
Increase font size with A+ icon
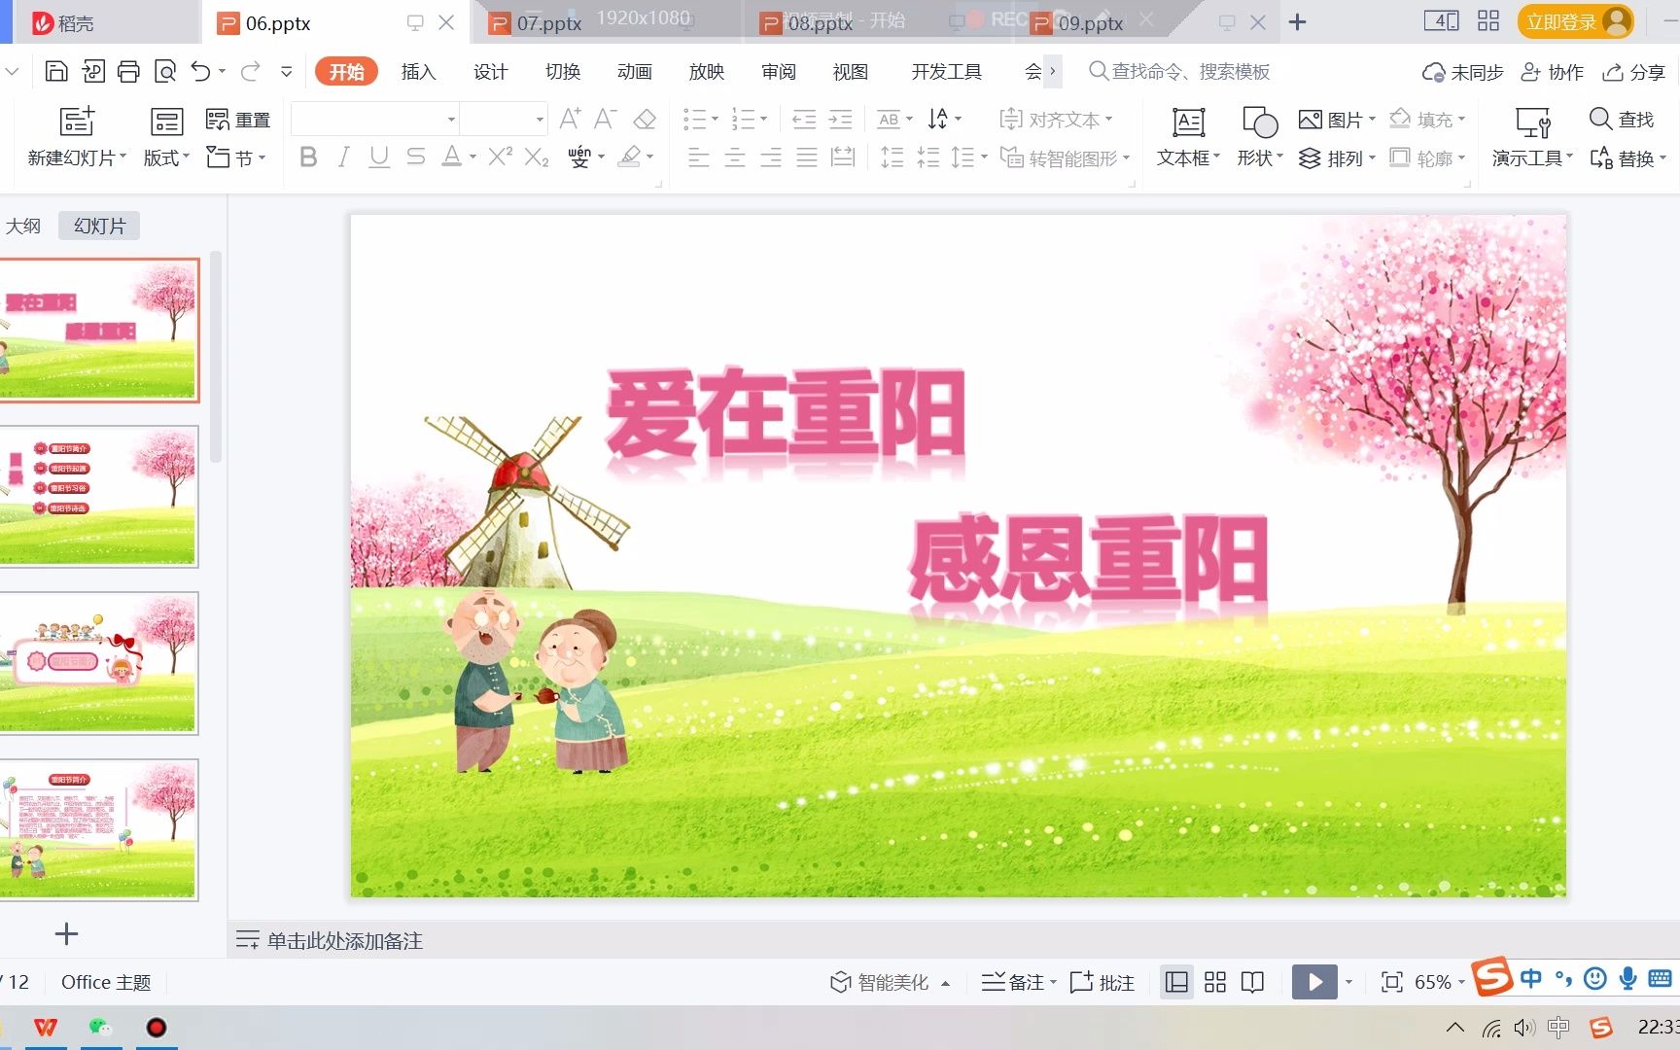tap(571, 119)
